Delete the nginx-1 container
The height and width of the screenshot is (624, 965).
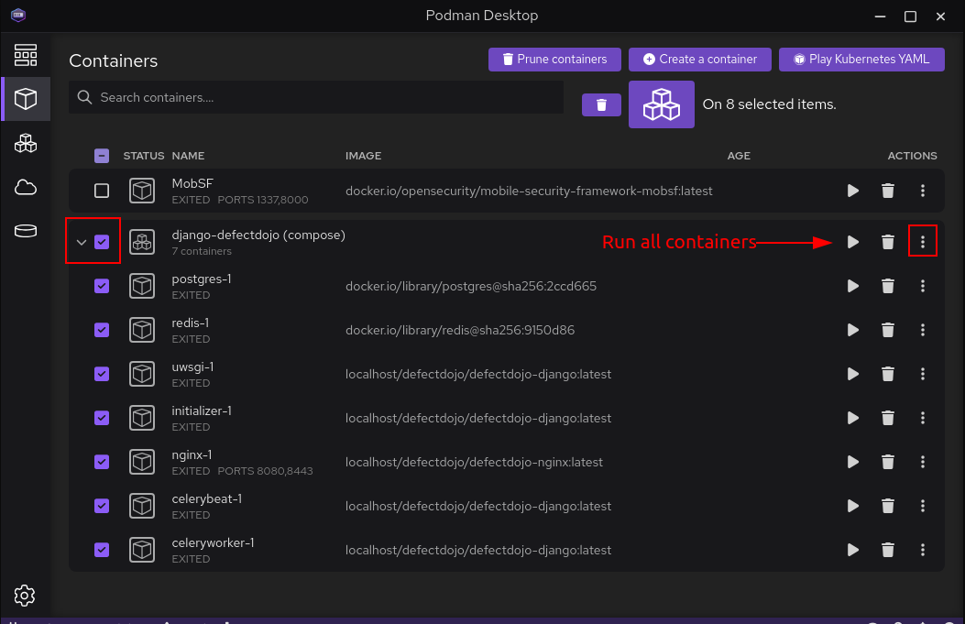click(887, 462)
